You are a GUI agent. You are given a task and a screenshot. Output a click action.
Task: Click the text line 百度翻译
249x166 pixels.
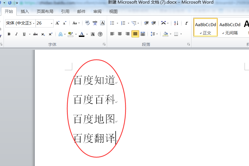tap(94, 138)
